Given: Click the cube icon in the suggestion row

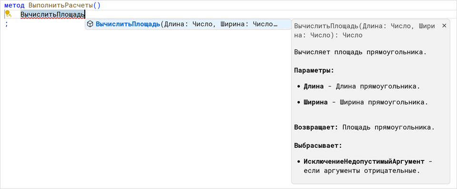Looking at the screenshot, I should (x=90, y=24).
